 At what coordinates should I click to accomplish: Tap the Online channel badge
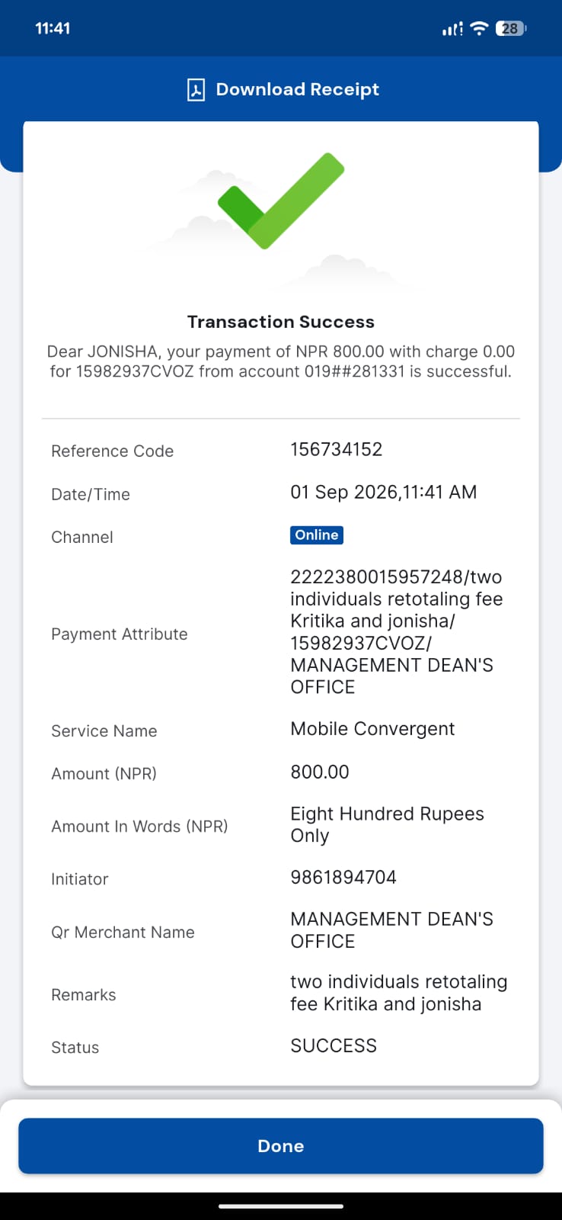pyautogui.click(x=317, y=535)
